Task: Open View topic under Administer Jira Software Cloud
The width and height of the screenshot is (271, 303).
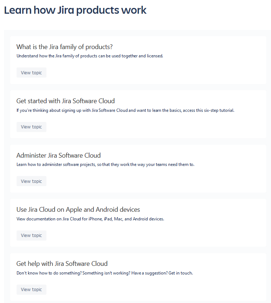Action: tap(31, 181)
